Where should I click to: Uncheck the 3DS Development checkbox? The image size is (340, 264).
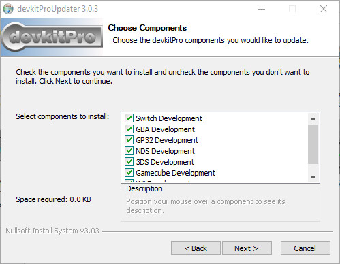point(129,162)
